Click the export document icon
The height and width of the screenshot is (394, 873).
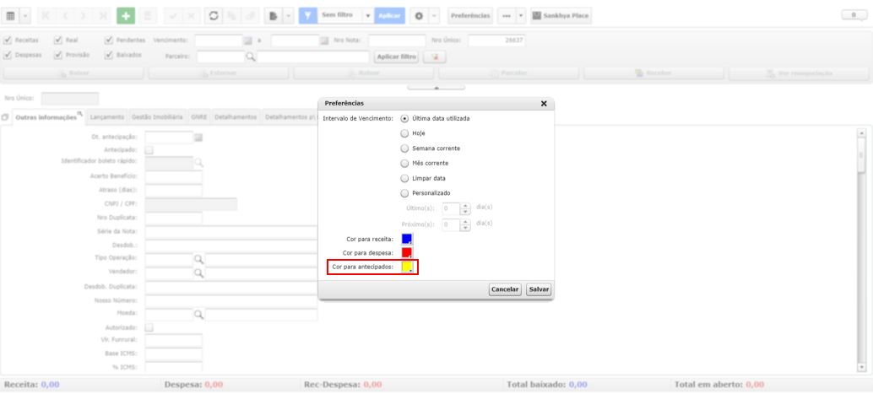[274, 16]
